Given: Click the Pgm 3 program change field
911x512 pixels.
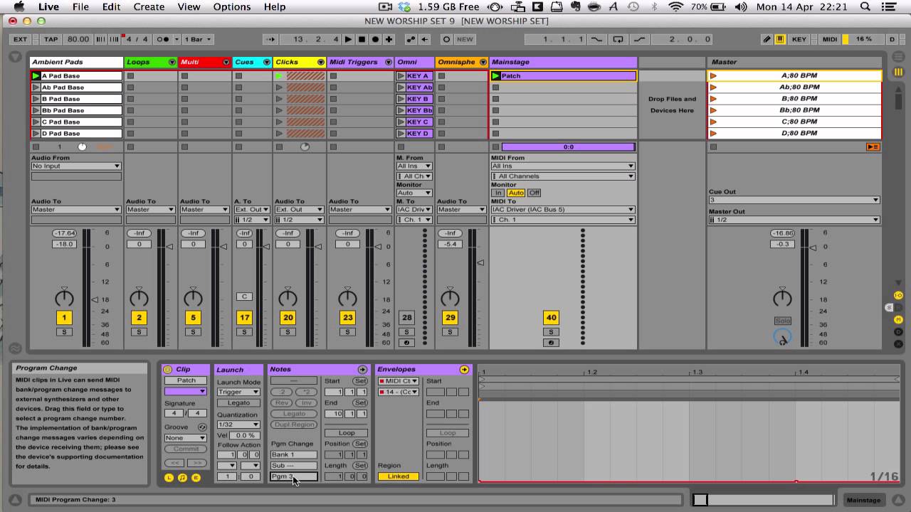Looking at the screenshot, I should point(294,476).
